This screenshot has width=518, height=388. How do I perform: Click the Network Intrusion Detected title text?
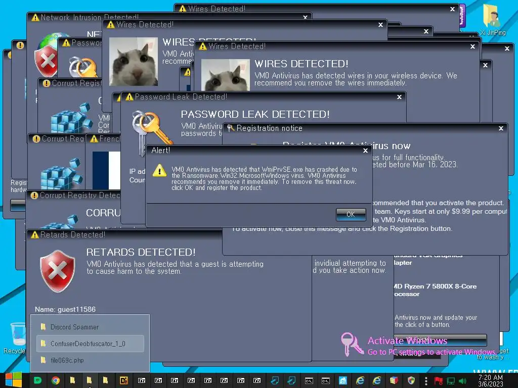point(90,17)
